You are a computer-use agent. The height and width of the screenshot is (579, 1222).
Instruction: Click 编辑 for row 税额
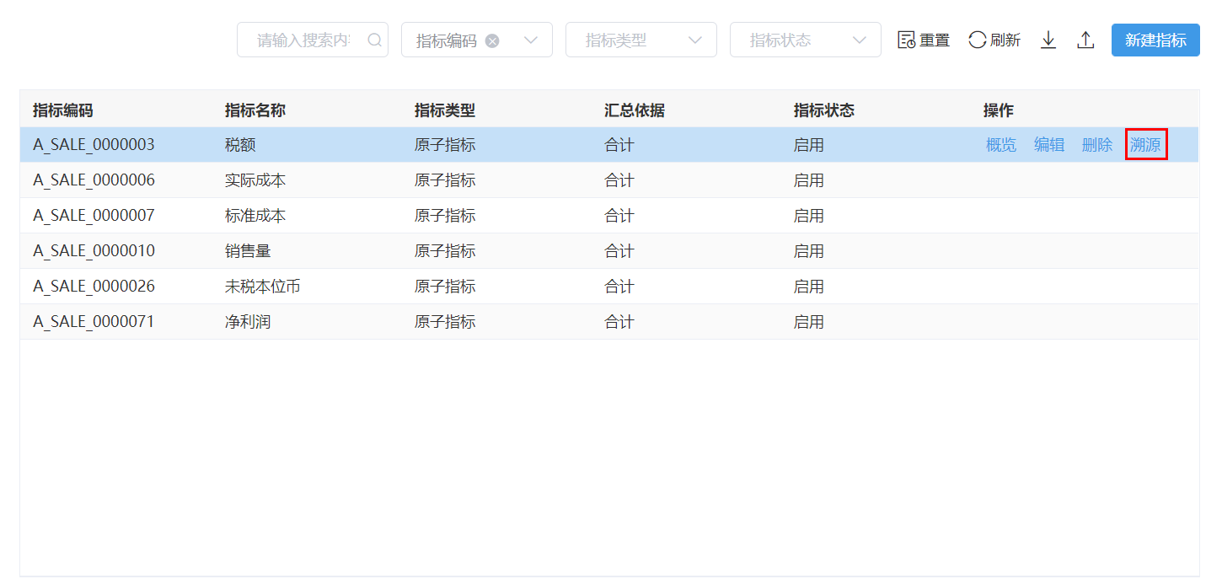[1049, 145]
